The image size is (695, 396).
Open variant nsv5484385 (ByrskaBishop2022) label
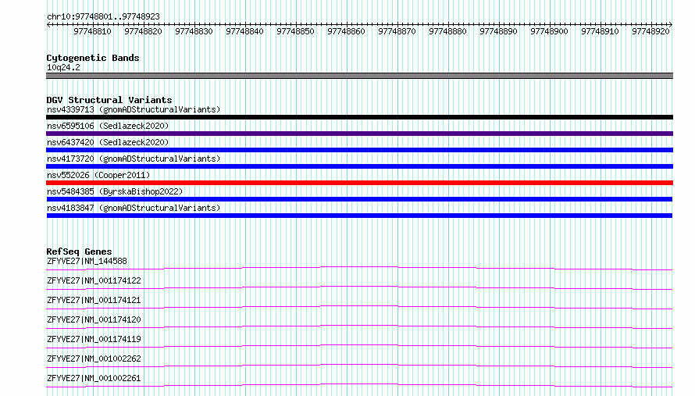pyautogui.click(x=115, y=191)
